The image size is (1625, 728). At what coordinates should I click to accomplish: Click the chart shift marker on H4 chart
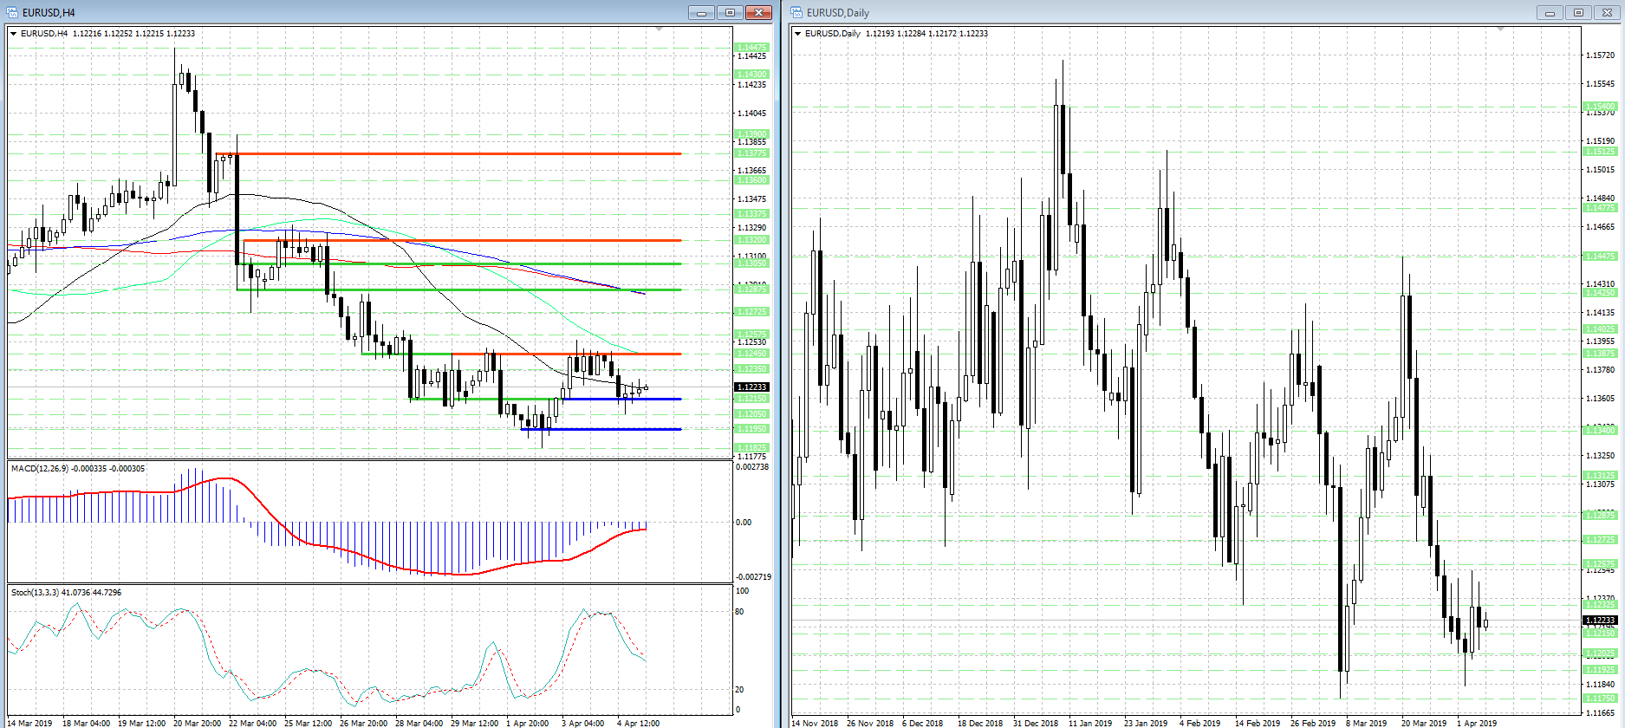659,29
